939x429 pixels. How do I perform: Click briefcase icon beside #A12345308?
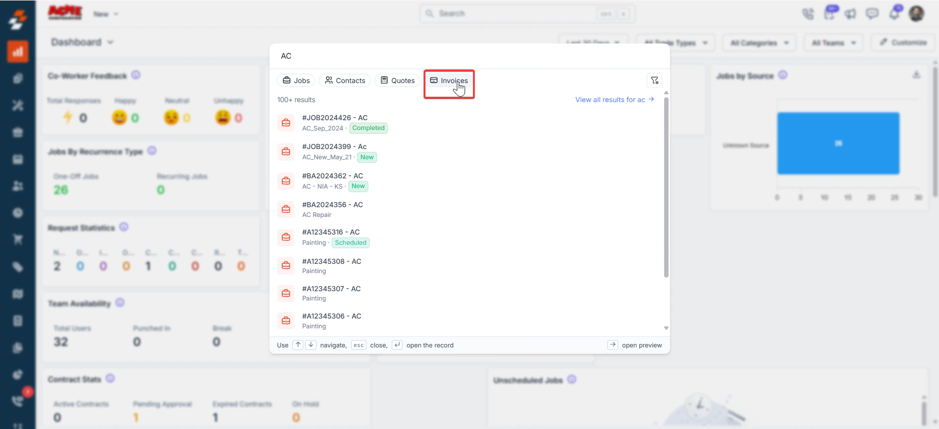(286, 265)
